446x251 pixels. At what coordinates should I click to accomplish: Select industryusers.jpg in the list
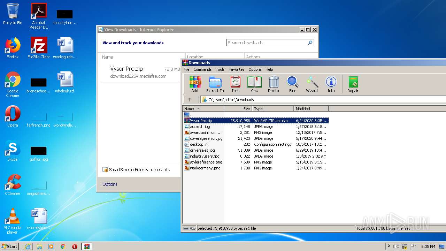click(255, 156)
